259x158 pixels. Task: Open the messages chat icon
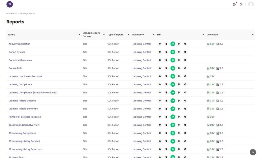click(x=234, y=4)
